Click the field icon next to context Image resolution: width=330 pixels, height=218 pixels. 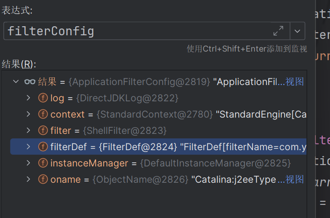pyautogui.click(x=43, y=114)
